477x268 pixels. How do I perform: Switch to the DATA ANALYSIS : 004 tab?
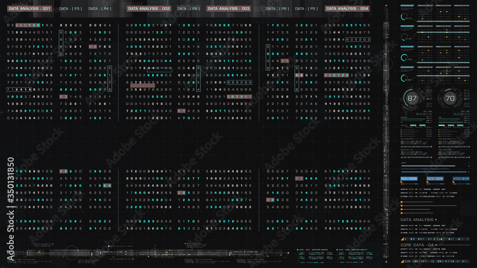click(347, 9)
